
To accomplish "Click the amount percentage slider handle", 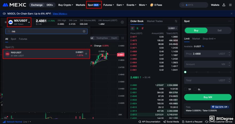I will (185, 72).
